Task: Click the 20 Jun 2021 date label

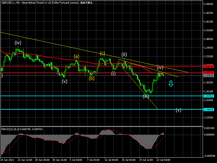Action: click(x=7, y=160)
